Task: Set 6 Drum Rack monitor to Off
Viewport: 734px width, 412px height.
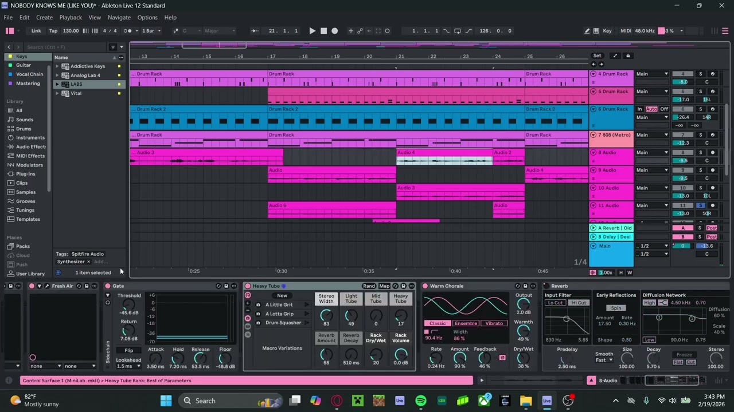Action: [664, 109]
